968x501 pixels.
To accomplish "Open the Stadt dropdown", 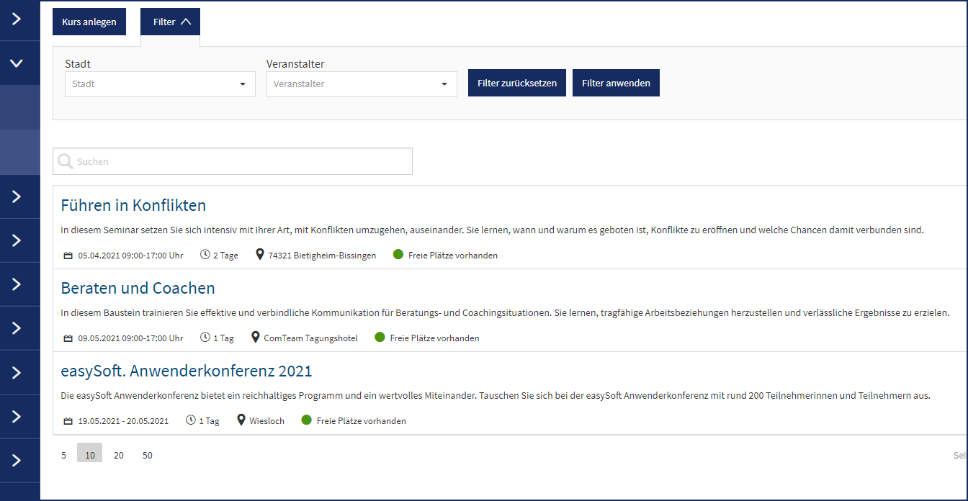I will (160, 83).
